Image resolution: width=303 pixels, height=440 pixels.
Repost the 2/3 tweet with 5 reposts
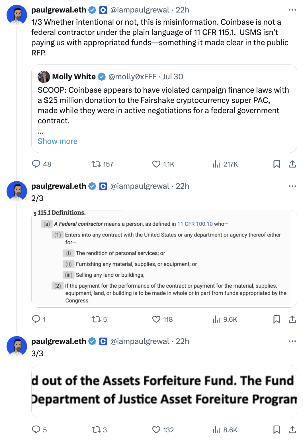[96, 319]
